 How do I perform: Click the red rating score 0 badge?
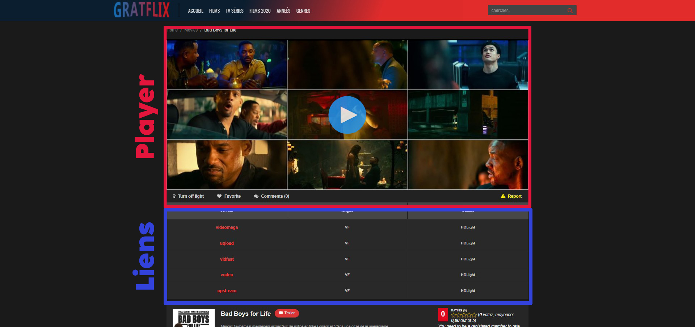pos(443,314)
